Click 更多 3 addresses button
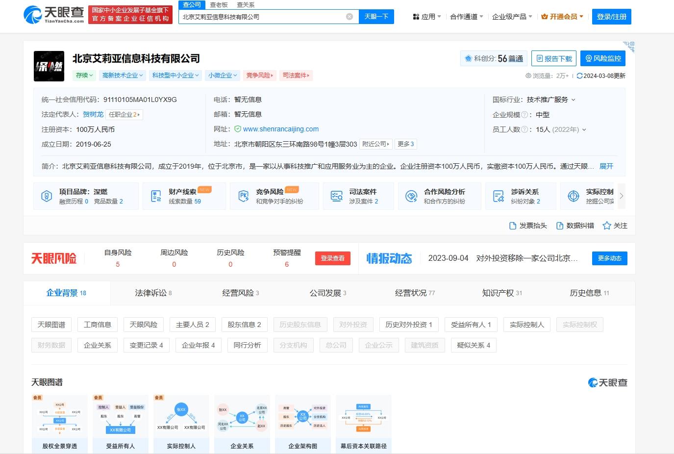 [406, 144]
